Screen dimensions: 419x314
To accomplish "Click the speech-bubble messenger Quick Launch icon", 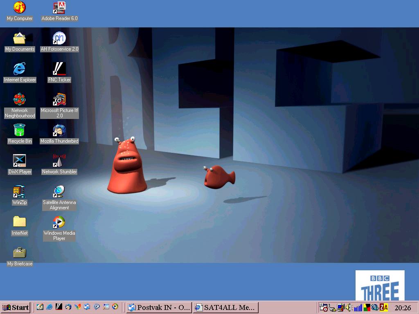I will pyautogui.click(x=97, y=307).
